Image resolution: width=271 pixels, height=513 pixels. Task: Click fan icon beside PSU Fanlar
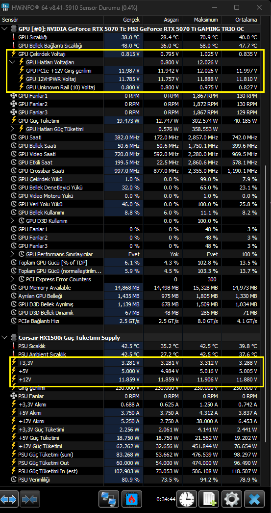[14, 396]
